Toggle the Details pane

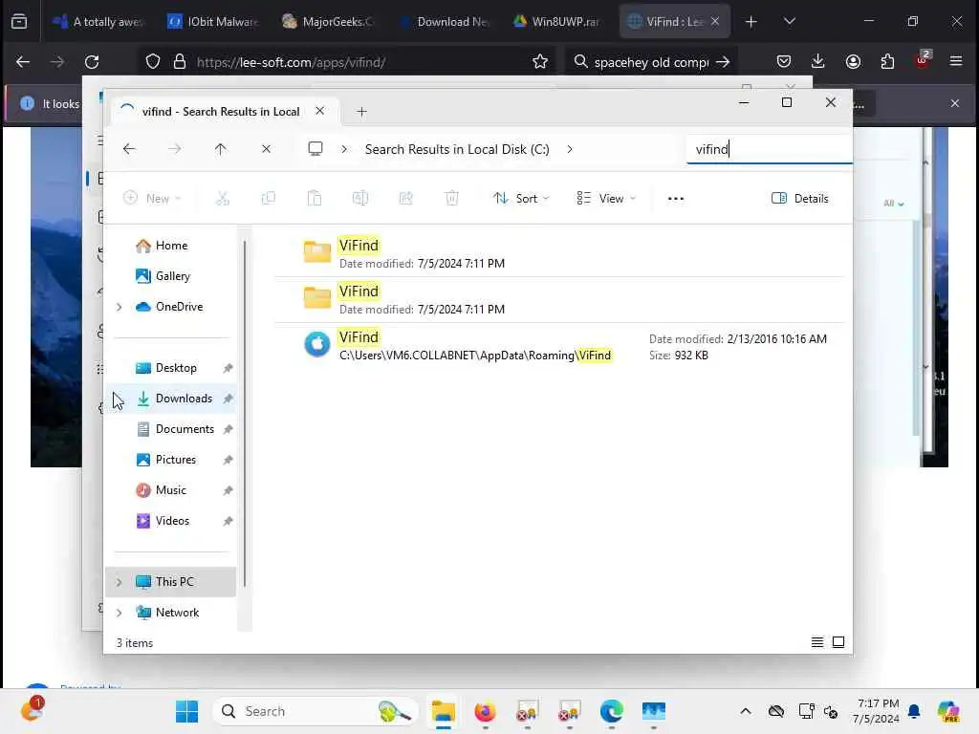(x=800, y=199)
